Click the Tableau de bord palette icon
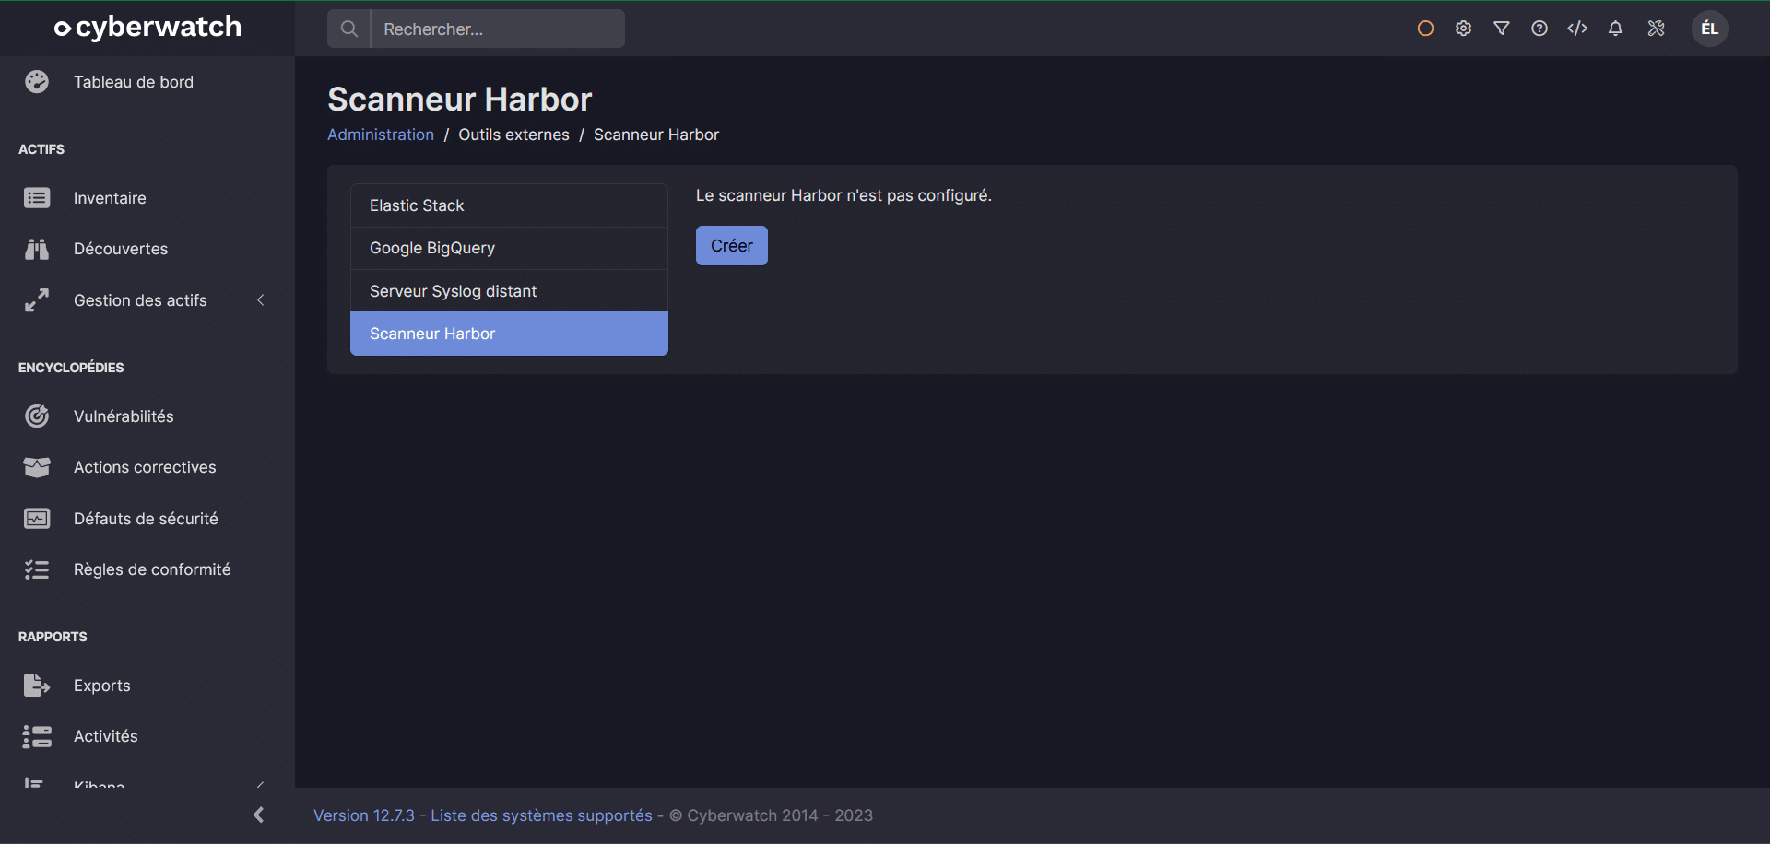 click(x=37, y=82)
